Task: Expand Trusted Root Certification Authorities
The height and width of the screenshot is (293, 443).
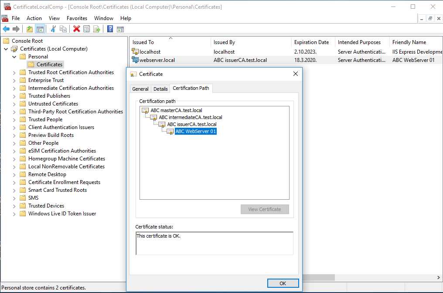Action: click(x=14, y=73)
